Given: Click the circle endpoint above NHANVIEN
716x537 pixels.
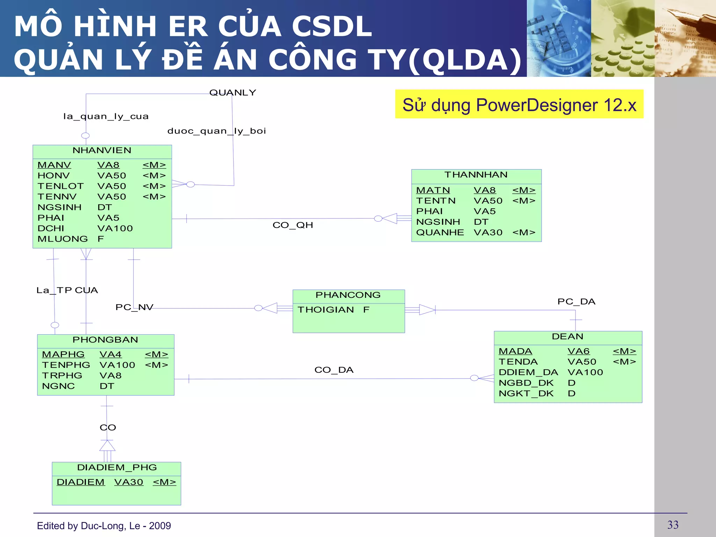Looking at the screenshot, I should click(x=85, y=136).
